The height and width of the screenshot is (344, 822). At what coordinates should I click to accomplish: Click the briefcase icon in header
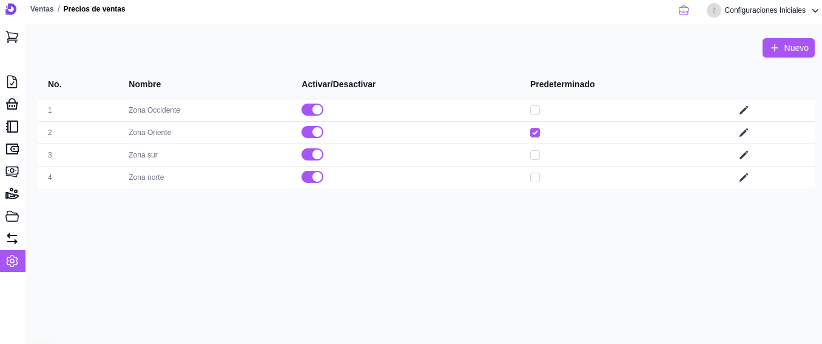click(684, 10)
